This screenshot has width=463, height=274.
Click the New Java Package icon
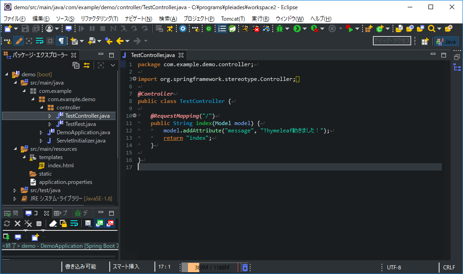[369, 29]
